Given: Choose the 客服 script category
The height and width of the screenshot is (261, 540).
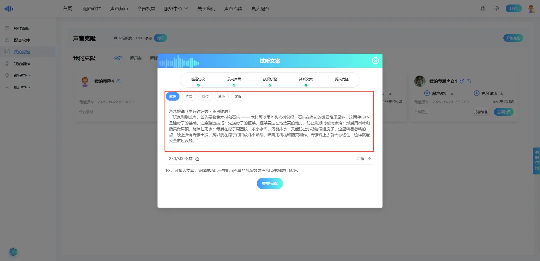Looking at the screenshot, I should 238,97.
